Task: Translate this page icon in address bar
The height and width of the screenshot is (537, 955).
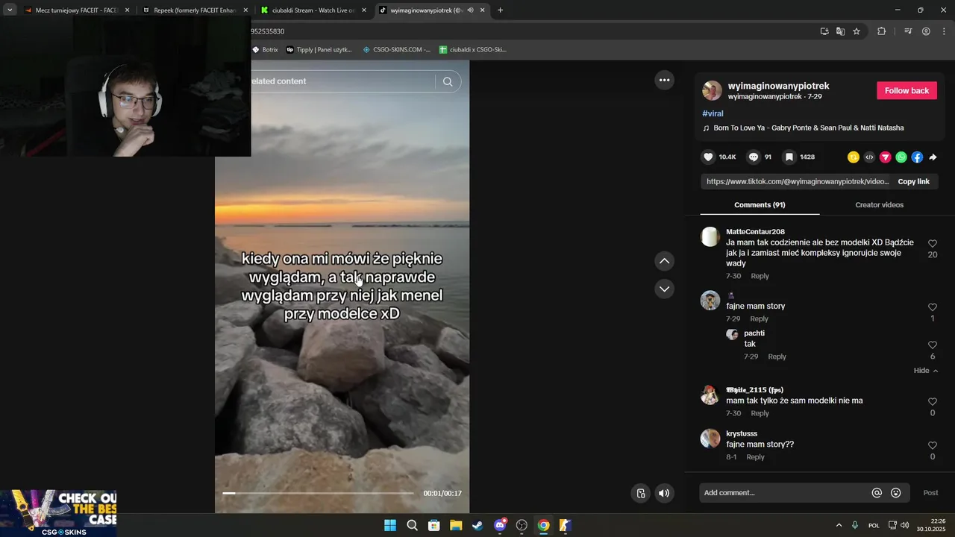Action: point(840,31)
